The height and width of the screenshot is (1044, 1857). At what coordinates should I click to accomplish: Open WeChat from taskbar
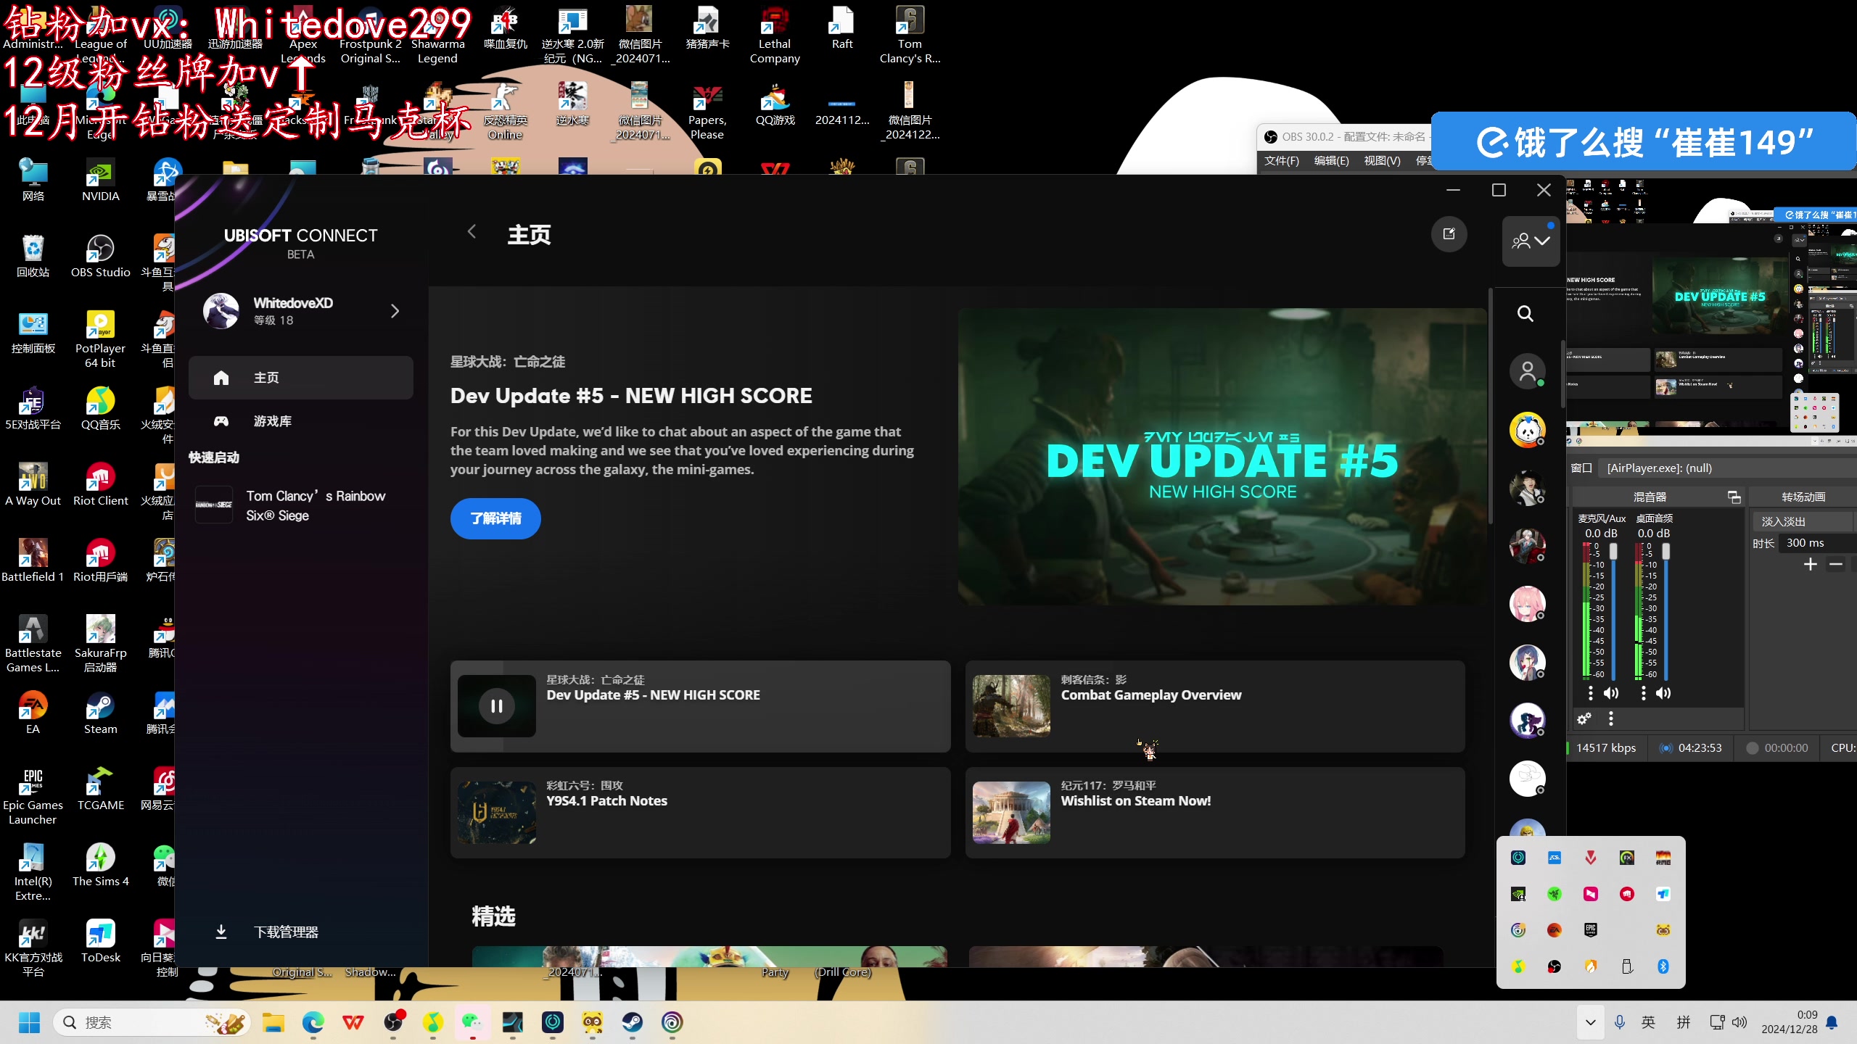(x=473, y=1022)
